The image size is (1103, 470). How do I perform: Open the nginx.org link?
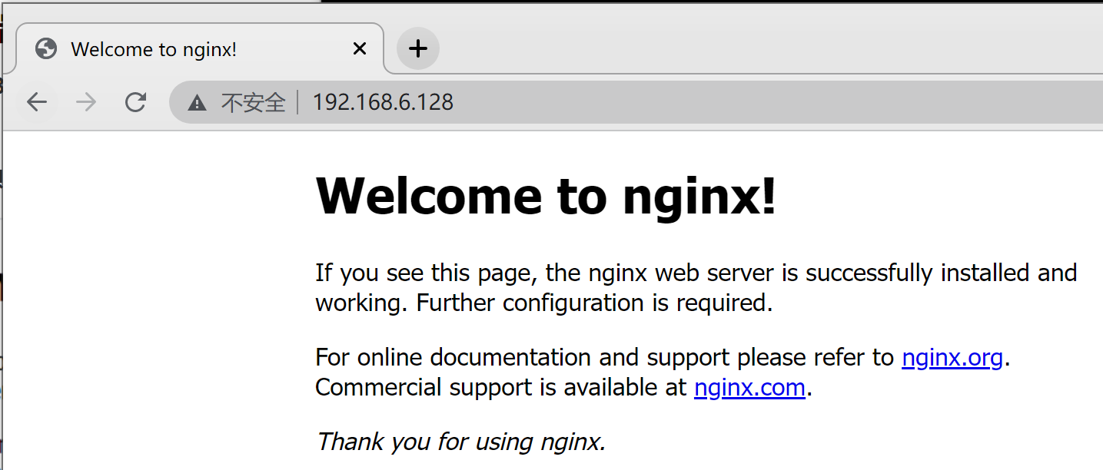pos(952,358)
